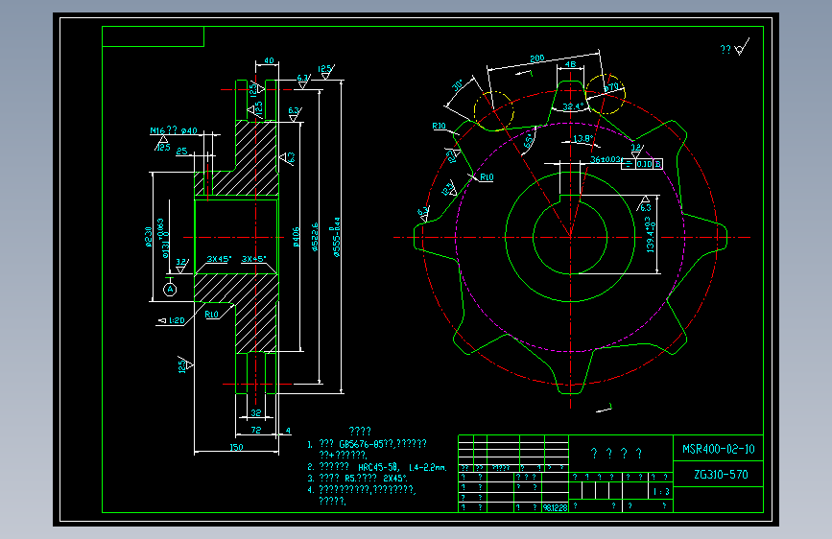832x539 pixels.
Task: Select the GB5676-85 standard reference
Action: (361, 443)
